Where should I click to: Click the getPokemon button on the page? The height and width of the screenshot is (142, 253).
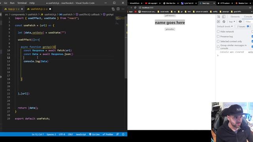click(x=170, y=16)
